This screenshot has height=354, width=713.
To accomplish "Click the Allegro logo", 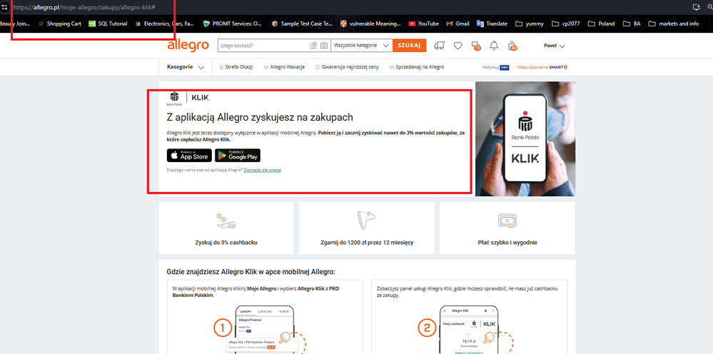I will (188, 46).
